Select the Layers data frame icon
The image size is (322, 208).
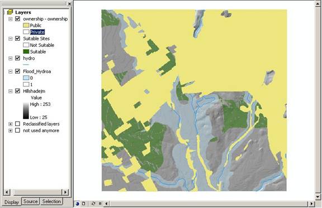pyautogui.click(x=10, y=12)
